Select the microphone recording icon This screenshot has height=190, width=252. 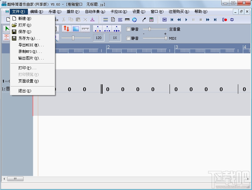pyautogui.click(x=144, y=20)
